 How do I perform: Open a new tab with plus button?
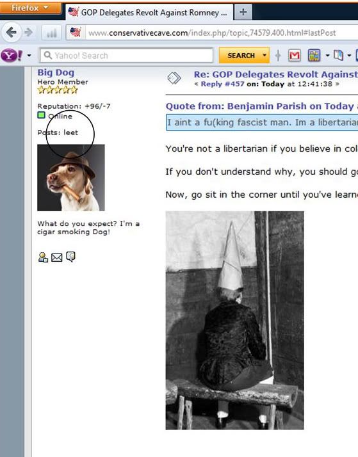point(243,12)
